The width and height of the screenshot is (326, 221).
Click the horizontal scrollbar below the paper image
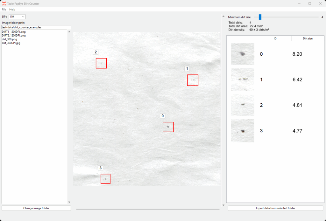point(148,208)
